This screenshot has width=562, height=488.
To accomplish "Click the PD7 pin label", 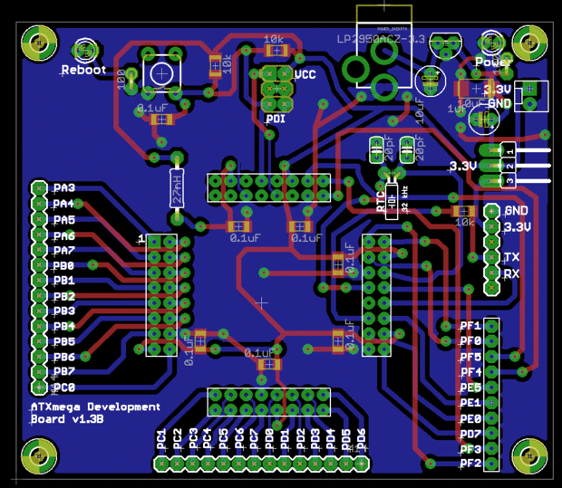I will tap(470, 434).
